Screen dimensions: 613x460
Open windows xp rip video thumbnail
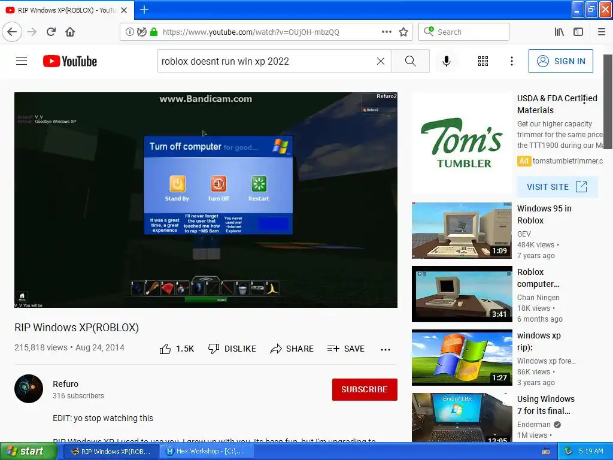(x=462, y=358)
